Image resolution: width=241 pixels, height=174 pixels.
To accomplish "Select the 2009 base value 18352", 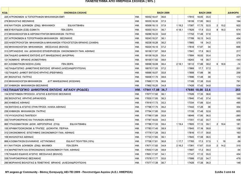I will 148,17.
